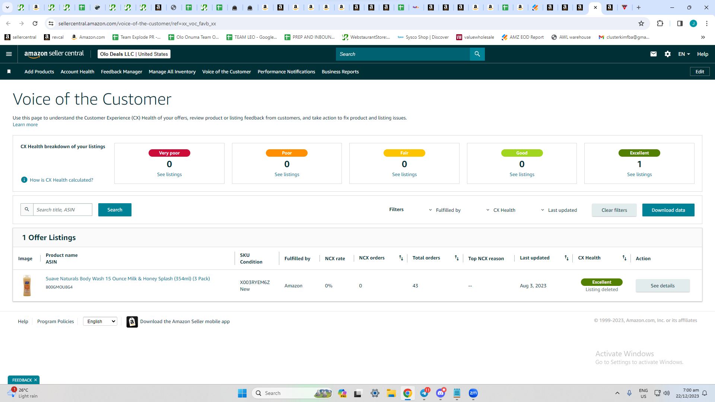
Task: Click the address bar URL
Action: coord(137,23)
